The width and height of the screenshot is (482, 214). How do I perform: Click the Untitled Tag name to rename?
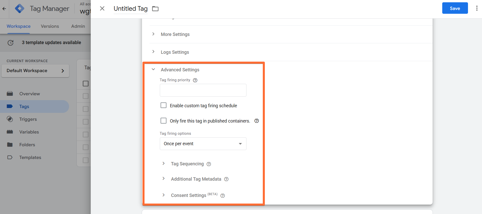pyautogui.click(x=131, y=9)
